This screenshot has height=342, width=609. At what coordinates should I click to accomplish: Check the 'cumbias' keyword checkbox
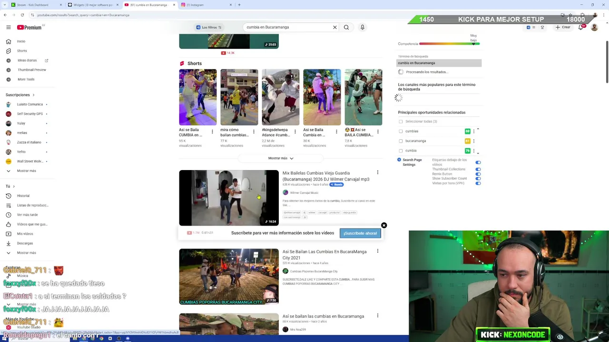click(x=401, y=131)
